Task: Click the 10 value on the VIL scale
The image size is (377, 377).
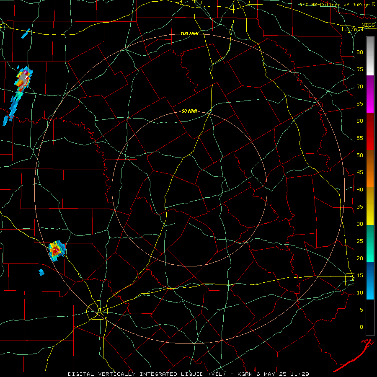Action: 360,293
